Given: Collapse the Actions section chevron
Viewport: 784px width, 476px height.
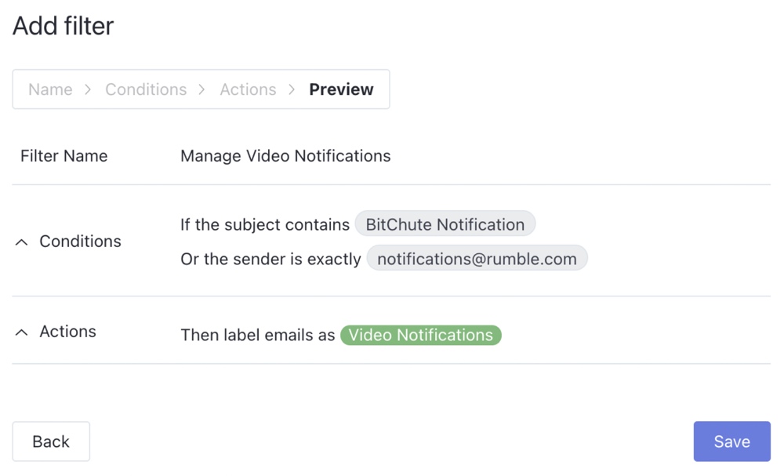Looking at the screenshot, I should pos(21,332).
